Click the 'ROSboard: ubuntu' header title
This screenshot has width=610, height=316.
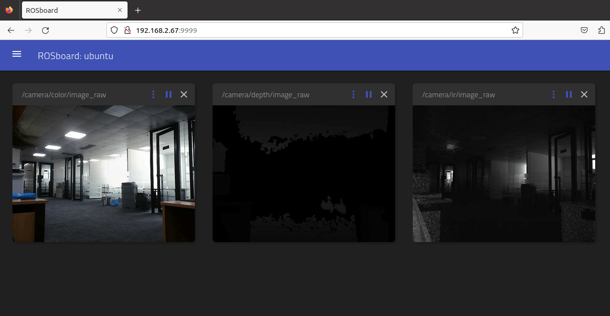pyautogui.click(x=75, y=56)
